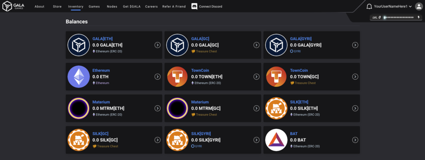Expand GALA[GYRI] balance arrow

click(355, 45)
